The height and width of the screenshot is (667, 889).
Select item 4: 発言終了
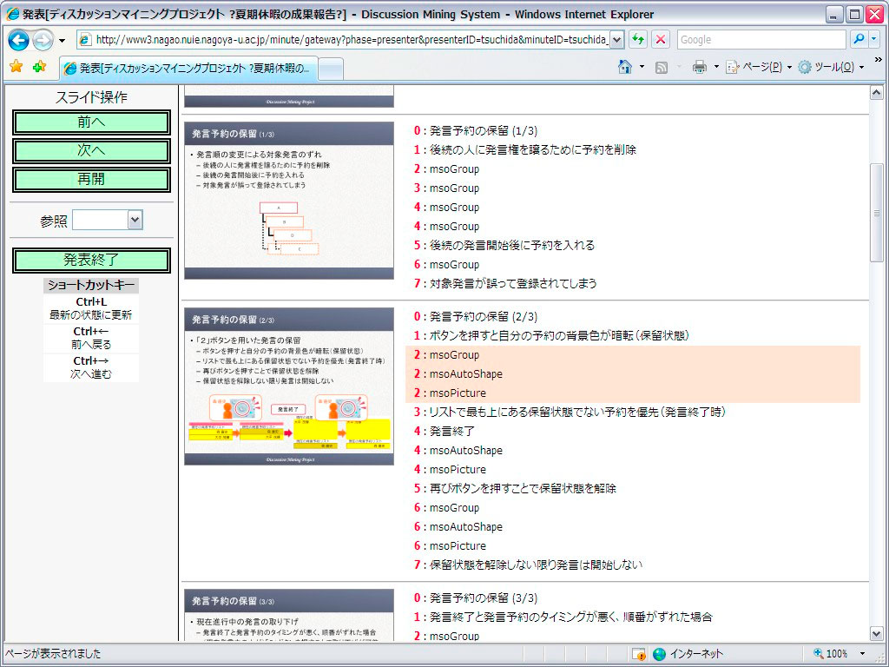[444, 432]
